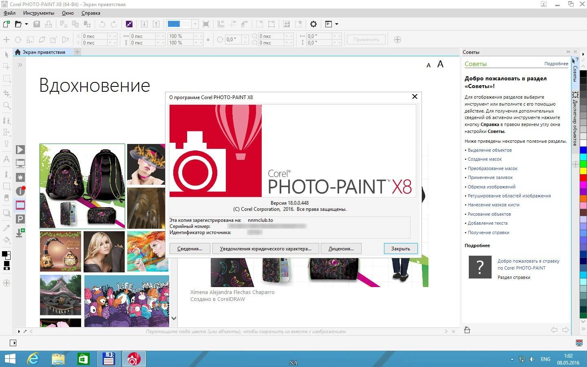Add a new tab with the plus beside Экран приветствия

point(77,52)
